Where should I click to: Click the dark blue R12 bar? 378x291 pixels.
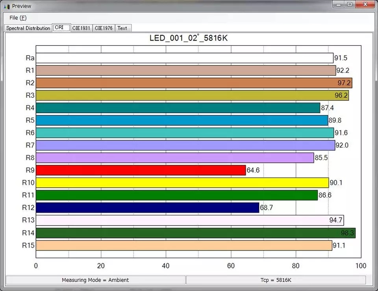click(147, 208)
